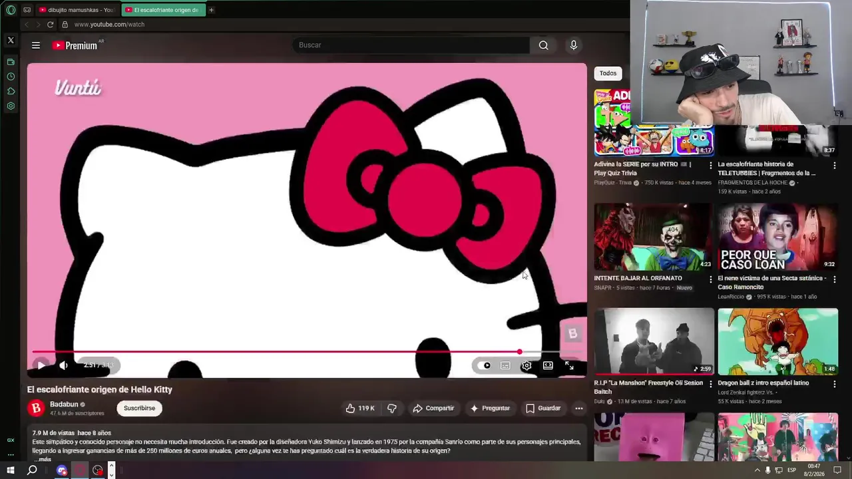Image resolution: width=852 pixels, height=479 pixels.
Task: Click the Badabun 'B' watermark on video
Action: (572, 333)
